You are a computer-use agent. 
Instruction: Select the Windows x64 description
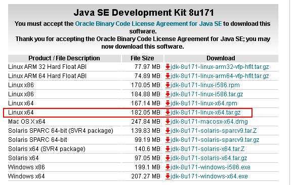tap(26, 176)
